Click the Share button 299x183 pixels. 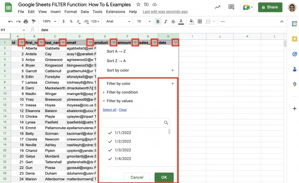[x=270, y=7]
